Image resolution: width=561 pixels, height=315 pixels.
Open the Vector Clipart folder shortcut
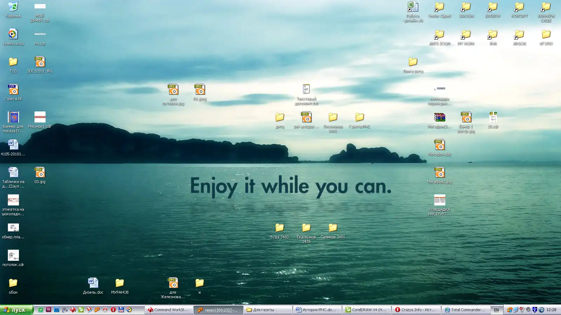click(439, 7)
